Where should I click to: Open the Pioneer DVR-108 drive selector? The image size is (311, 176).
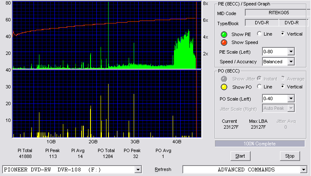(138, 170)
